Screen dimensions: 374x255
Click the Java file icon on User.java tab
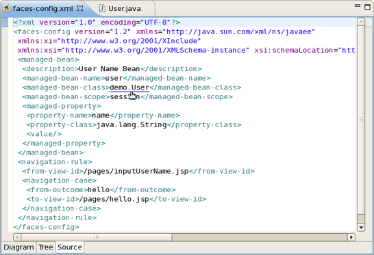coord(102,9)
